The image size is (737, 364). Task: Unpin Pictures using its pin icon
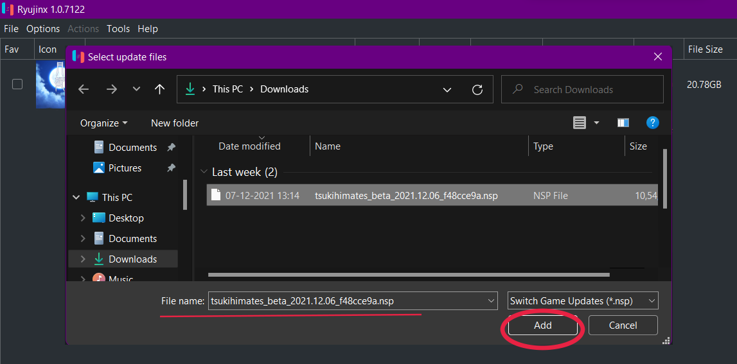171,168
